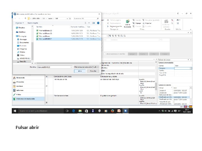Click the Importar filter icon in ribbon

[147, 23]
